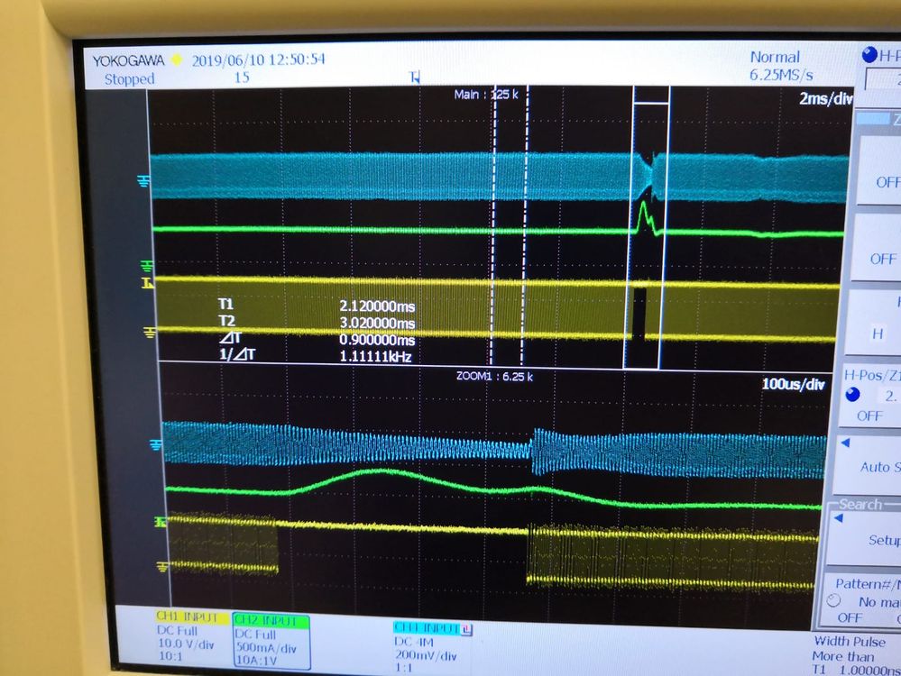Click the T2 value 3.020000ms
This screenshot has height=676, width=901.
coord(377,323)
